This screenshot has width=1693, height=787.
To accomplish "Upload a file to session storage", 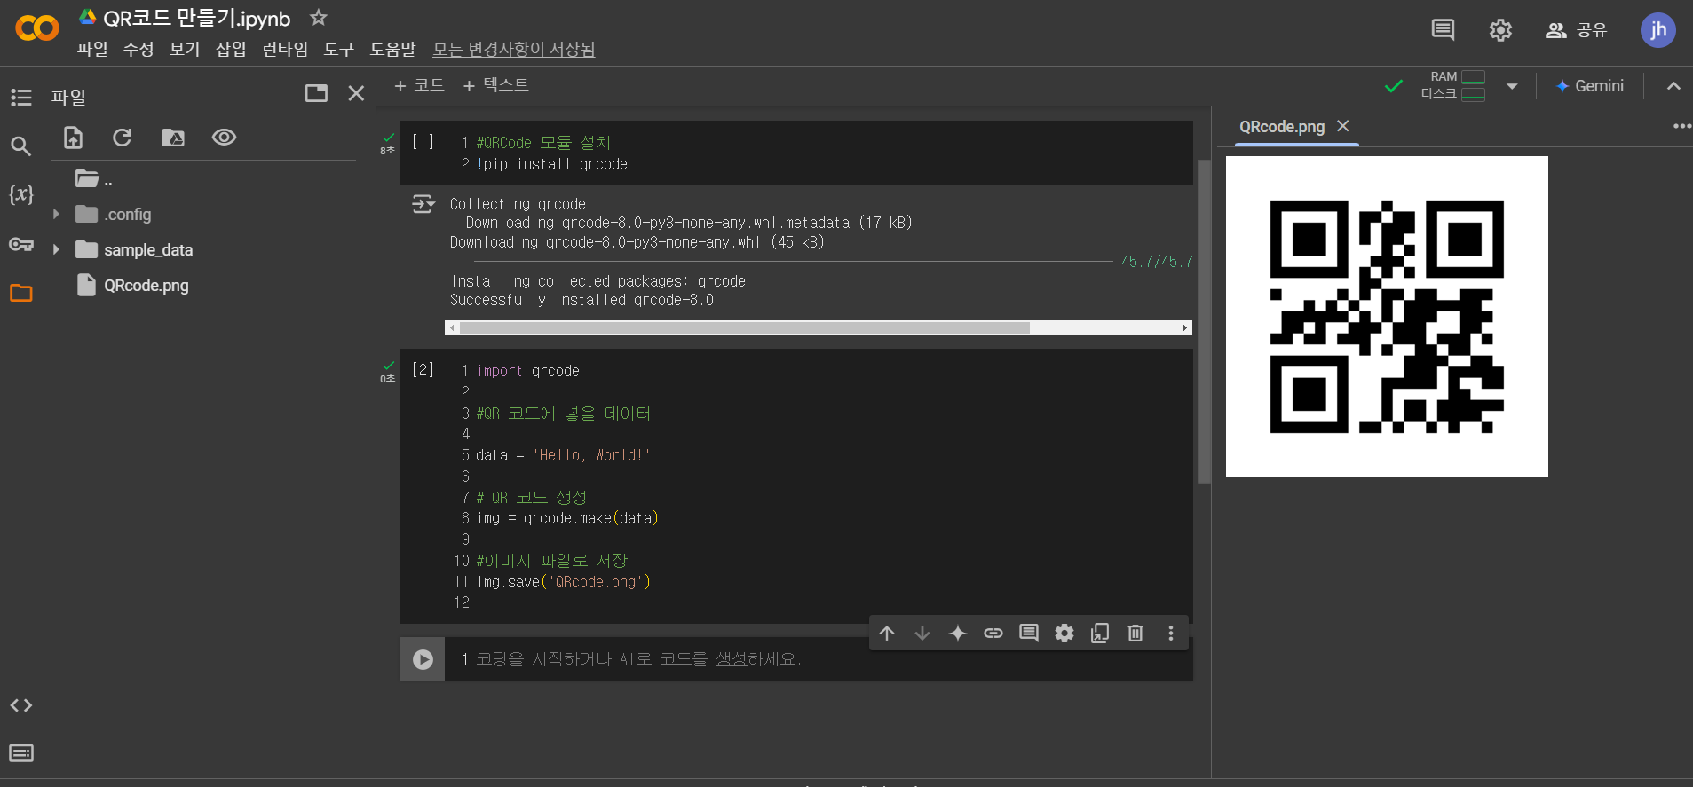I will click(x=73, y=138).
